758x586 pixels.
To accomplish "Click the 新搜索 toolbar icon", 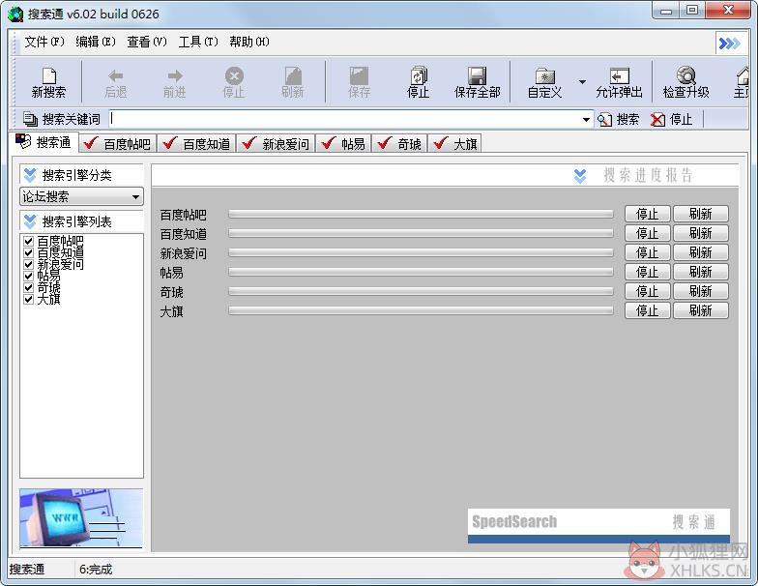I will (x=49, y=75).
